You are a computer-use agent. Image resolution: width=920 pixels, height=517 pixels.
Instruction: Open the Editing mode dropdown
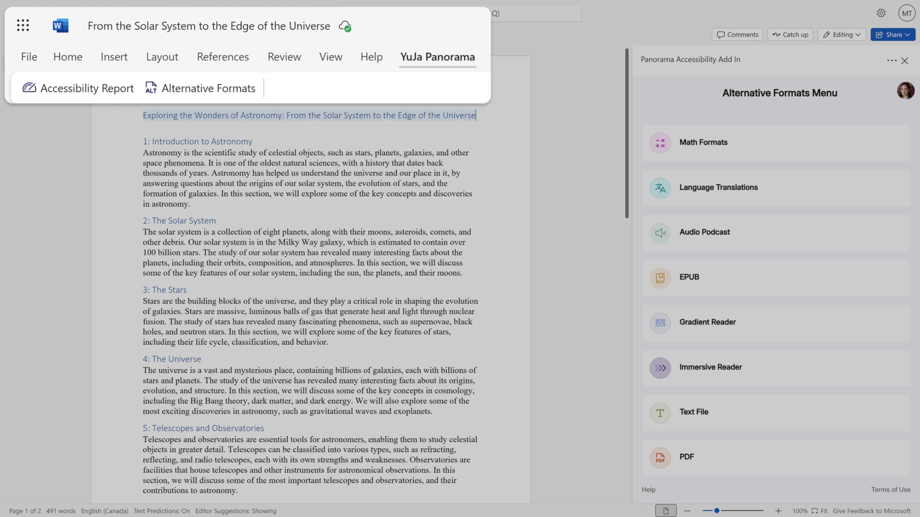pos(841,34)
